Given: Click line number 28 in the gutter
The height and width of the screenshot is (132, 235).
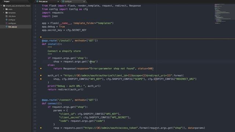Looking at the screenshot, I should [35, 100].
